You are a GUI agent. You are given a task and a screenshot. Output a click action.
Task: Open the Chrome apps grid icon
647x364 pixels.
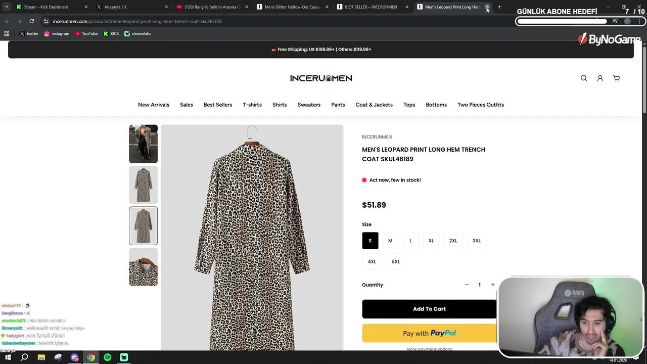pyautogui.click(x=7, y=34)
